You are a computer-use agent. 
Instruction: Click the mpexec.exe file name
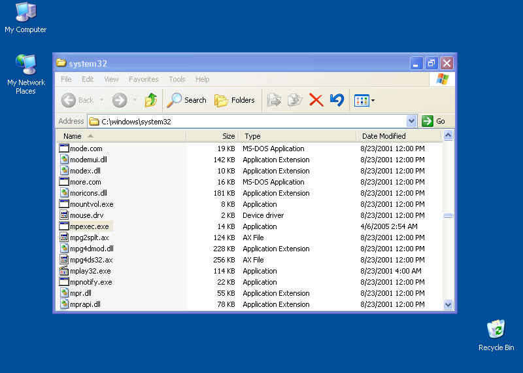90,226
